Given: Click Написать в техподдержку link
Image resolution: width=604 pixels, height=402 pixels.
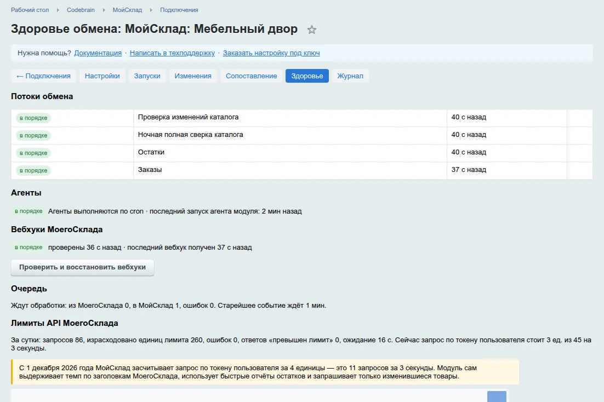Looking at the screenshot, I should [172, 53].
